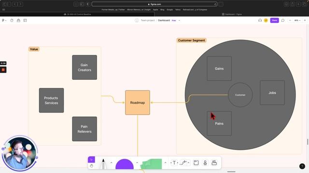Open a new browser tab
The width and height of the screenshot is (309, 173).
pos(298,4)
